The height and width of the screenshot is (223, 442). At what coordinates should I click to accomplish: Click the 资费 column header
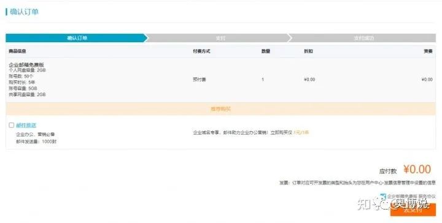(x=428, y=51)
